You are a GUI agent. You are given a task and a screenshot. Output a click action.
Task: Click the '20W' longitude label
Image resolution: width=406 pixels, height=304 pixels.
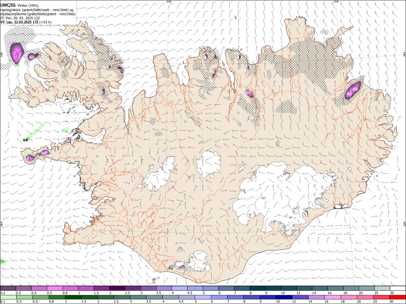pyautogui.click(x=169, y=2)
